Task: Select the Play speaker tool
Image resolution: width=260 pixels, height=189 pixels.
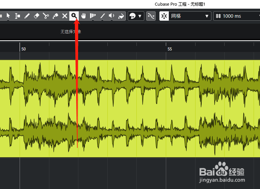Action: pyautogui.click(x=112, y=16)
